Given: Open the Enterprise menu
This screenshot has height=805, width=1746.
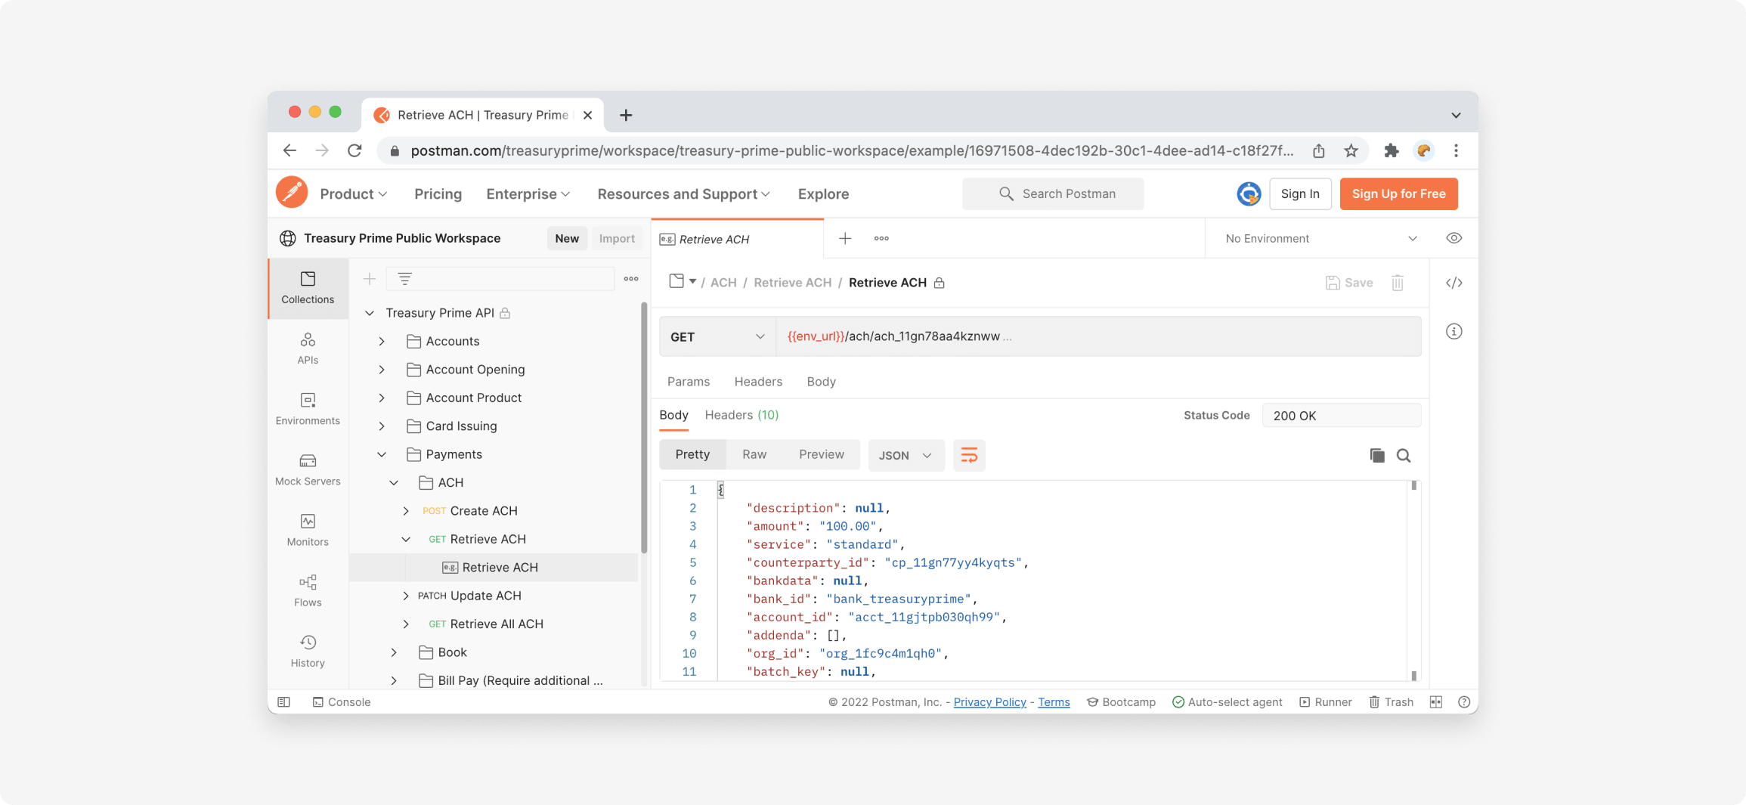Looking at the screenshot, I should click(528, 194).
